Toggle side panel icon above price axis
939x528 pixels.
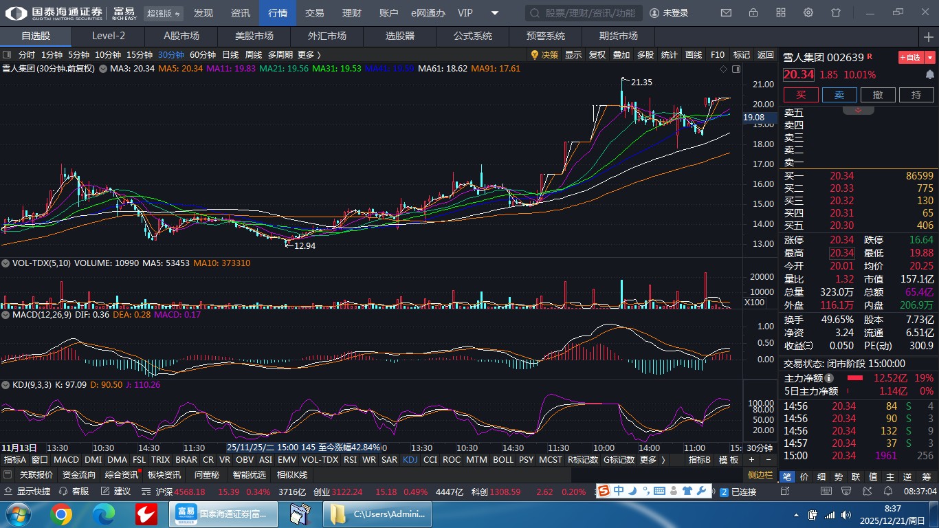click(x=737, y=69)
